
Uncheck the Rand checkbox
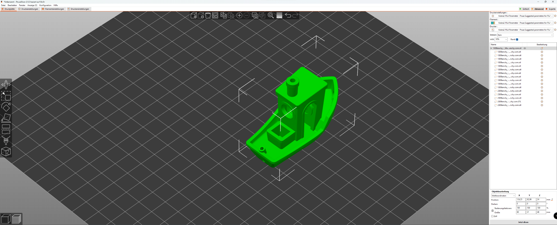coord(517,39)
